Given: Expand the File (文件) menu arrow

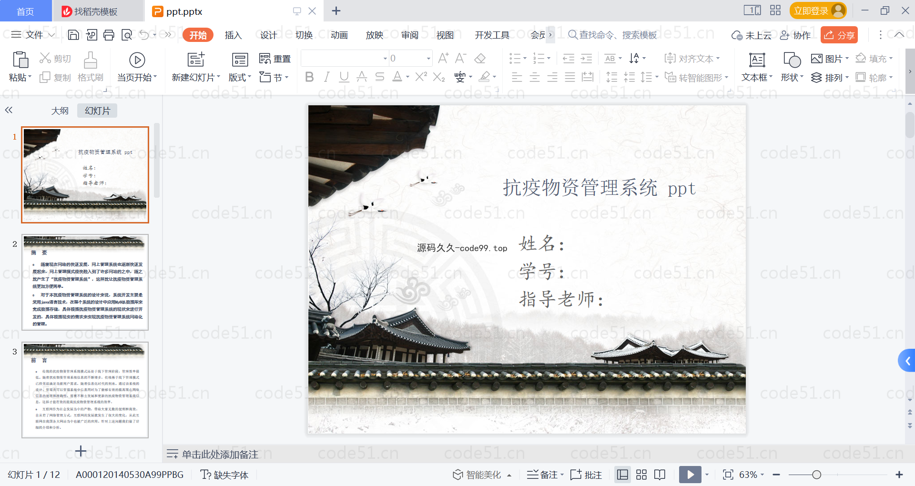Looking at the screenshot, I should [x=51, y=35].
